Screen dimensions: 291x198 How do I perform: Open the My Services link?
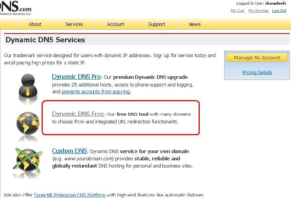pyautogui.click(x=259, y=11)
